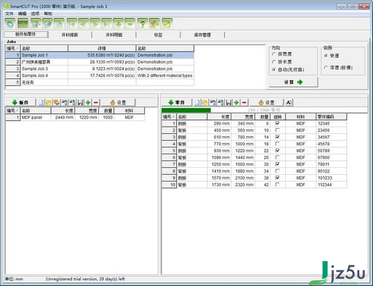Click the printer icon in main toolbar
Viewport: 373px width, 286px height.
coord(59,24)
